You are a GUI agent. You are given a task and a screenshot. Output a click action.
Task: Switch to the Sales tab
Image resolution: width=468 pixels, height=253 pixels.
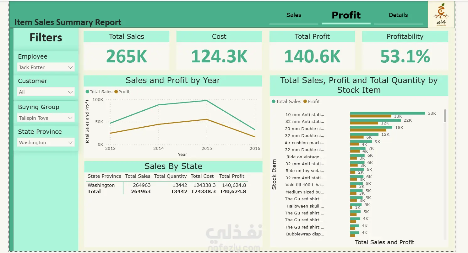pos(294,15)
